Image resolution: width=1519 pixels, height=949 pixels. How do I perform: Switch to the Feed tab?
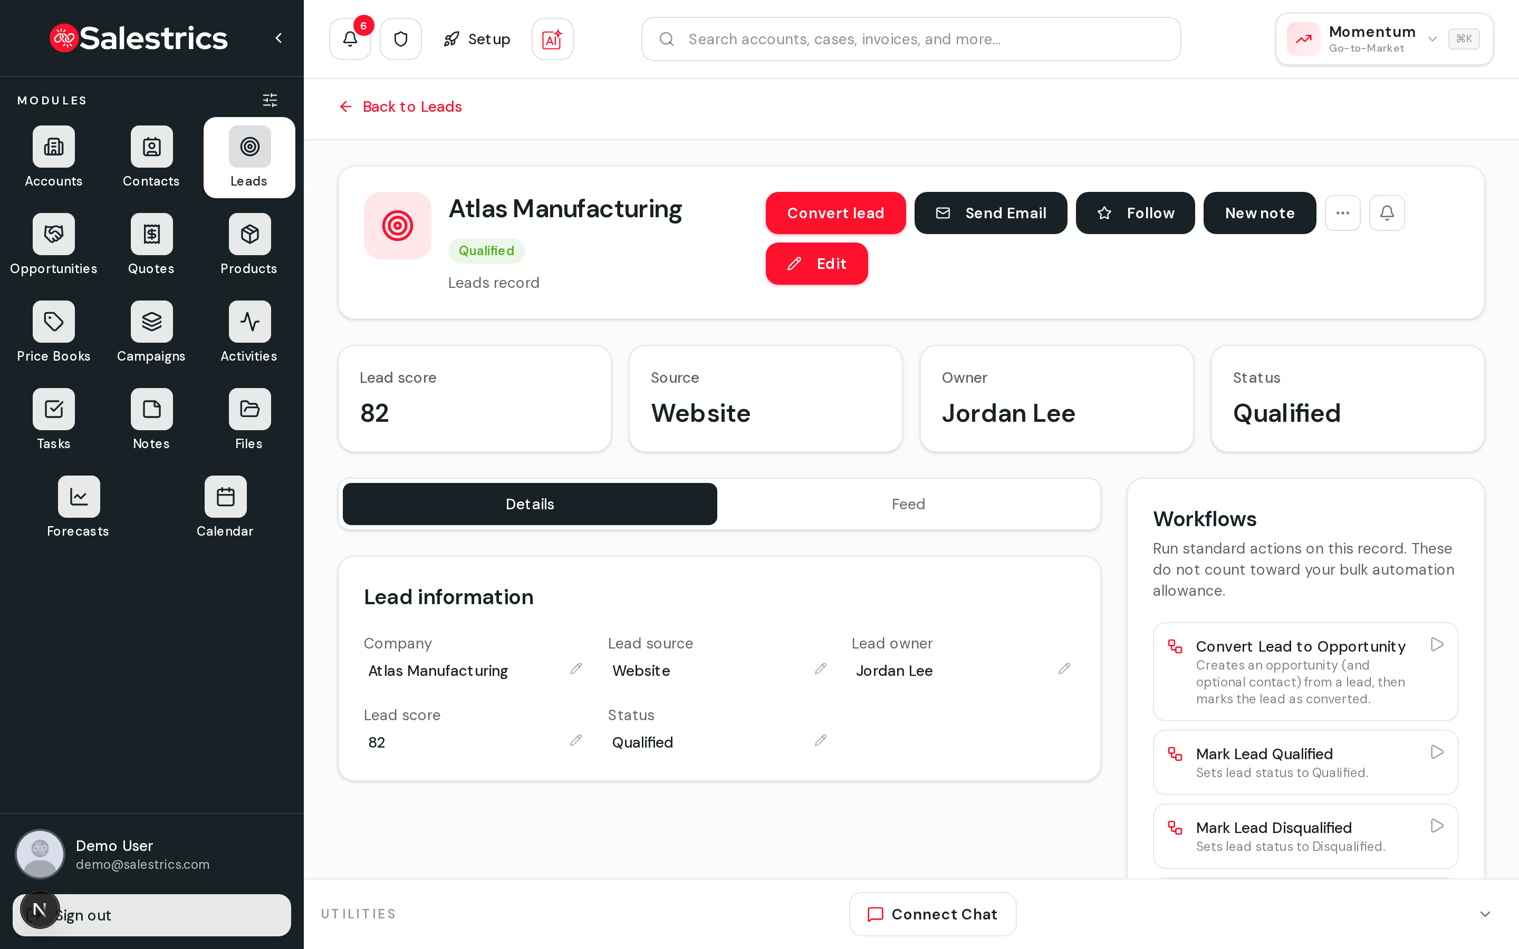point(908,504)
